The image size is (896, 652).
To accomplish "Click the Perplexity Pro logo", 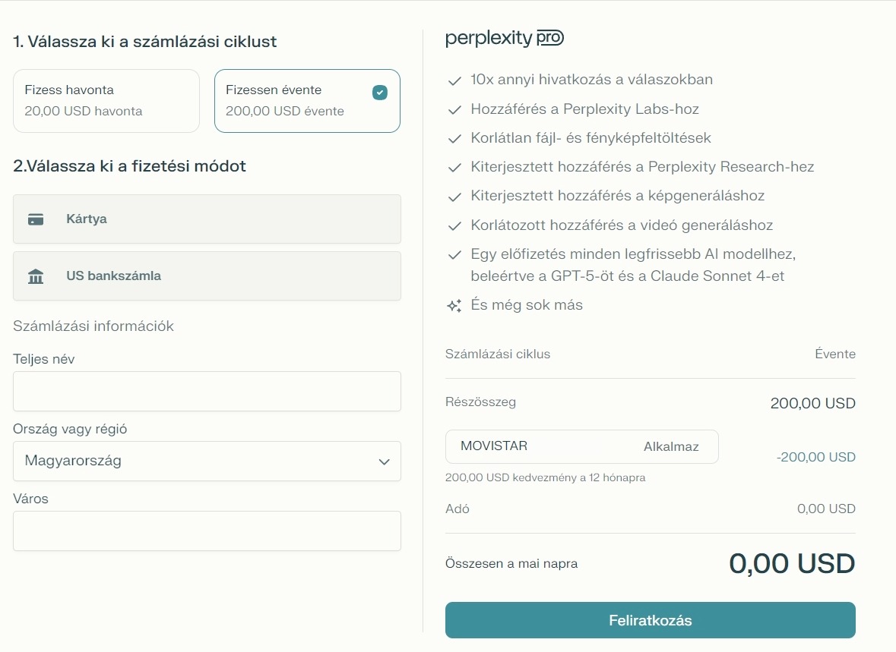I will point(505,39).
